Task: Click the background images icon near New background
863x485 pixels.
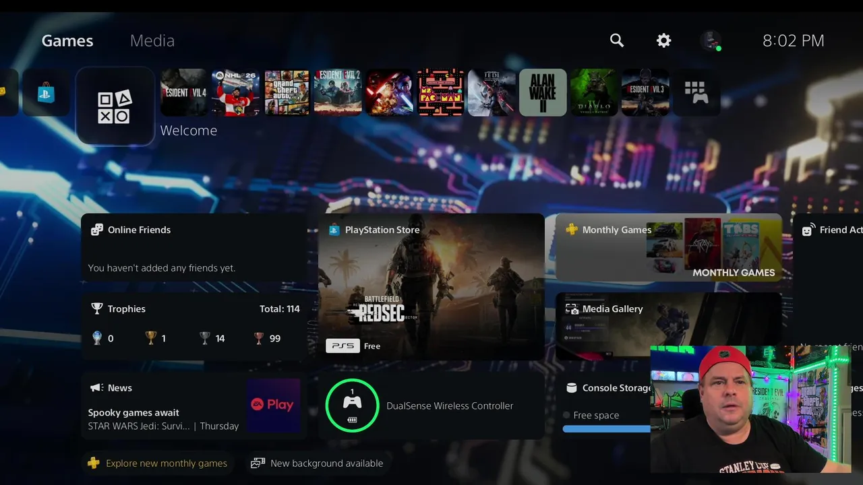Action: [258, 463]
